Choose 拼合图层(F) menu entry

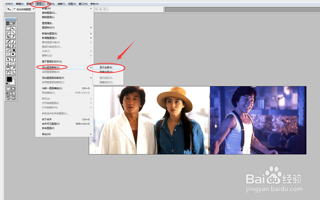64,128
